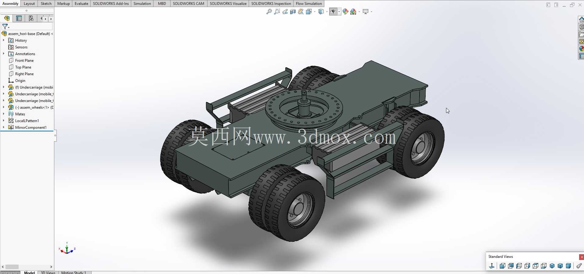The height and width of the screenshot is (274, 584).
Task: Open the SOLIDWORKS Add-Ins tab
Action: coord(111,3)
